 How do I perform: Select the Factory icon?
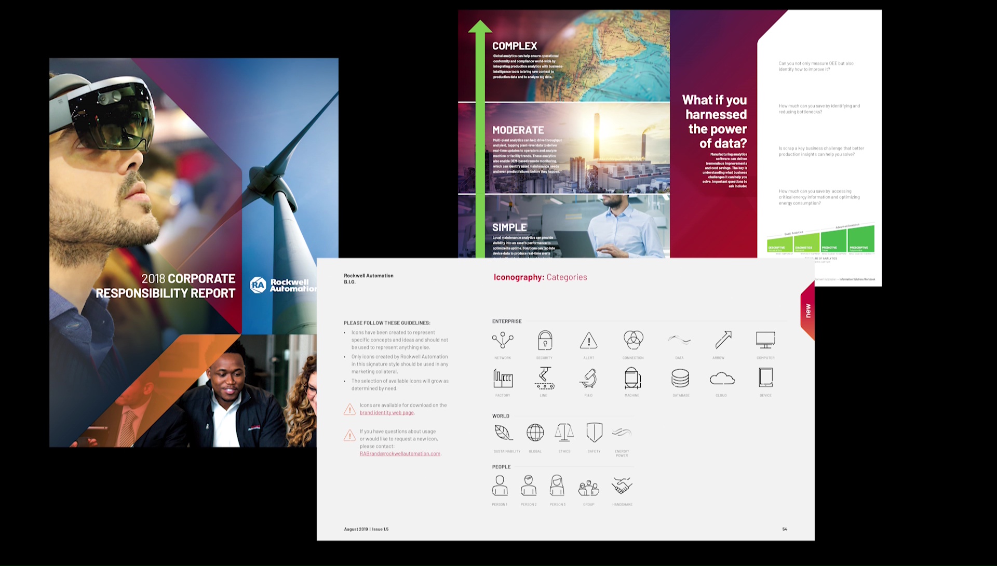coord(503,378)
